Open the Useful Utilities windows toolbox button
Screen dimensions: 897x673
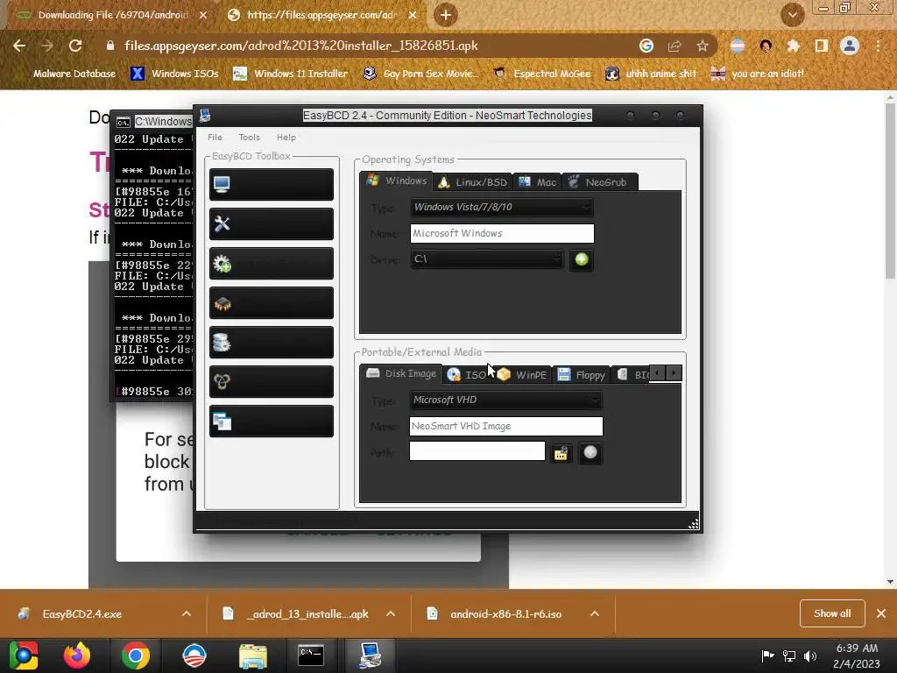(x=272, y=422)
